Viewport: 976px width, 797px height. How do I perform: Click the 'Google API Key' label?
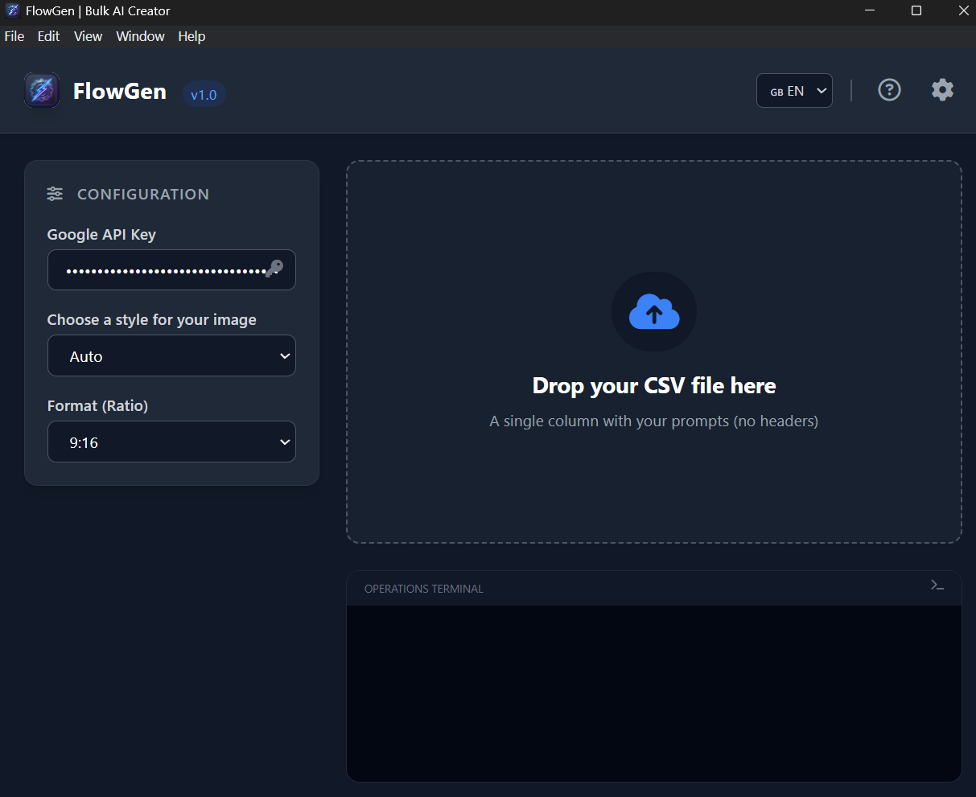[x=101, y=235]
